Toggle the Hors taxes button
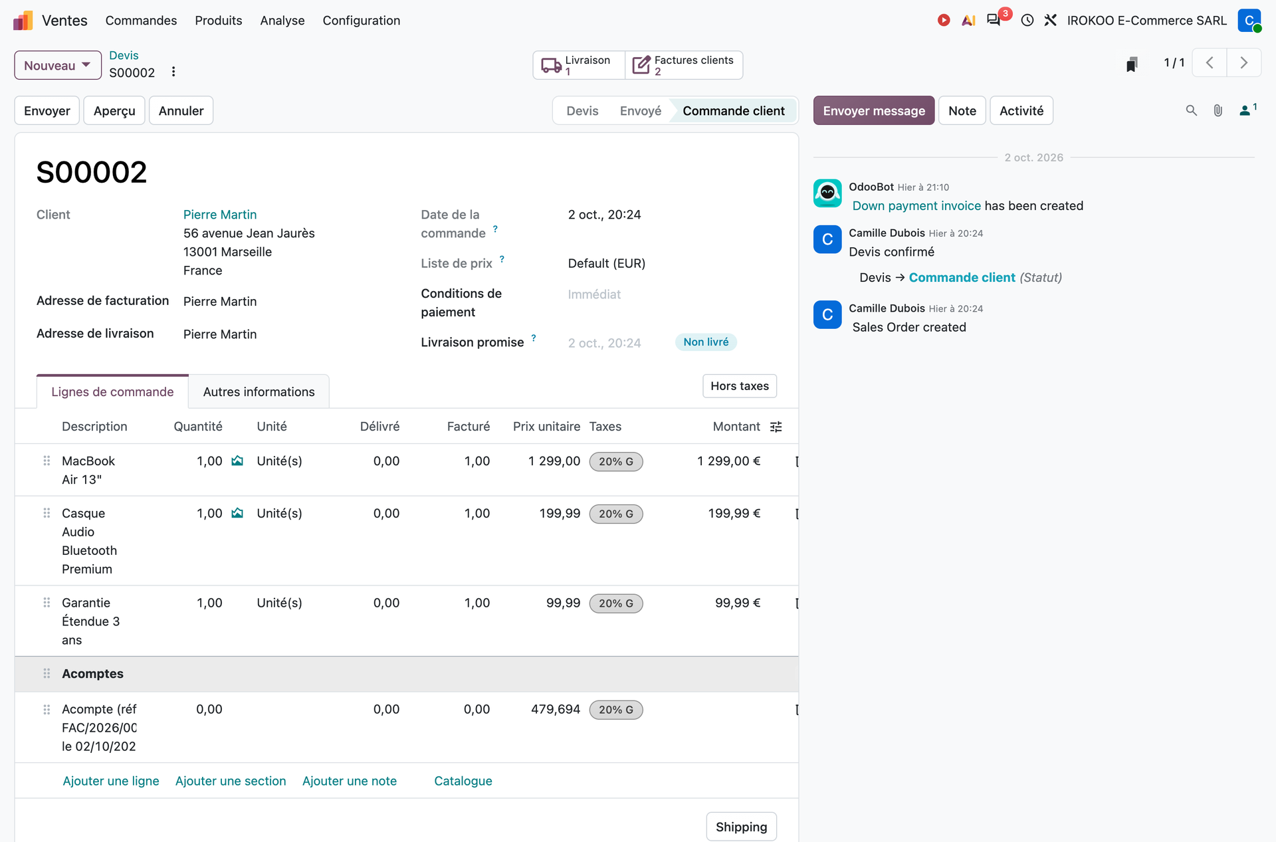This screenshot has width=1276, height=842. point(740,386)
